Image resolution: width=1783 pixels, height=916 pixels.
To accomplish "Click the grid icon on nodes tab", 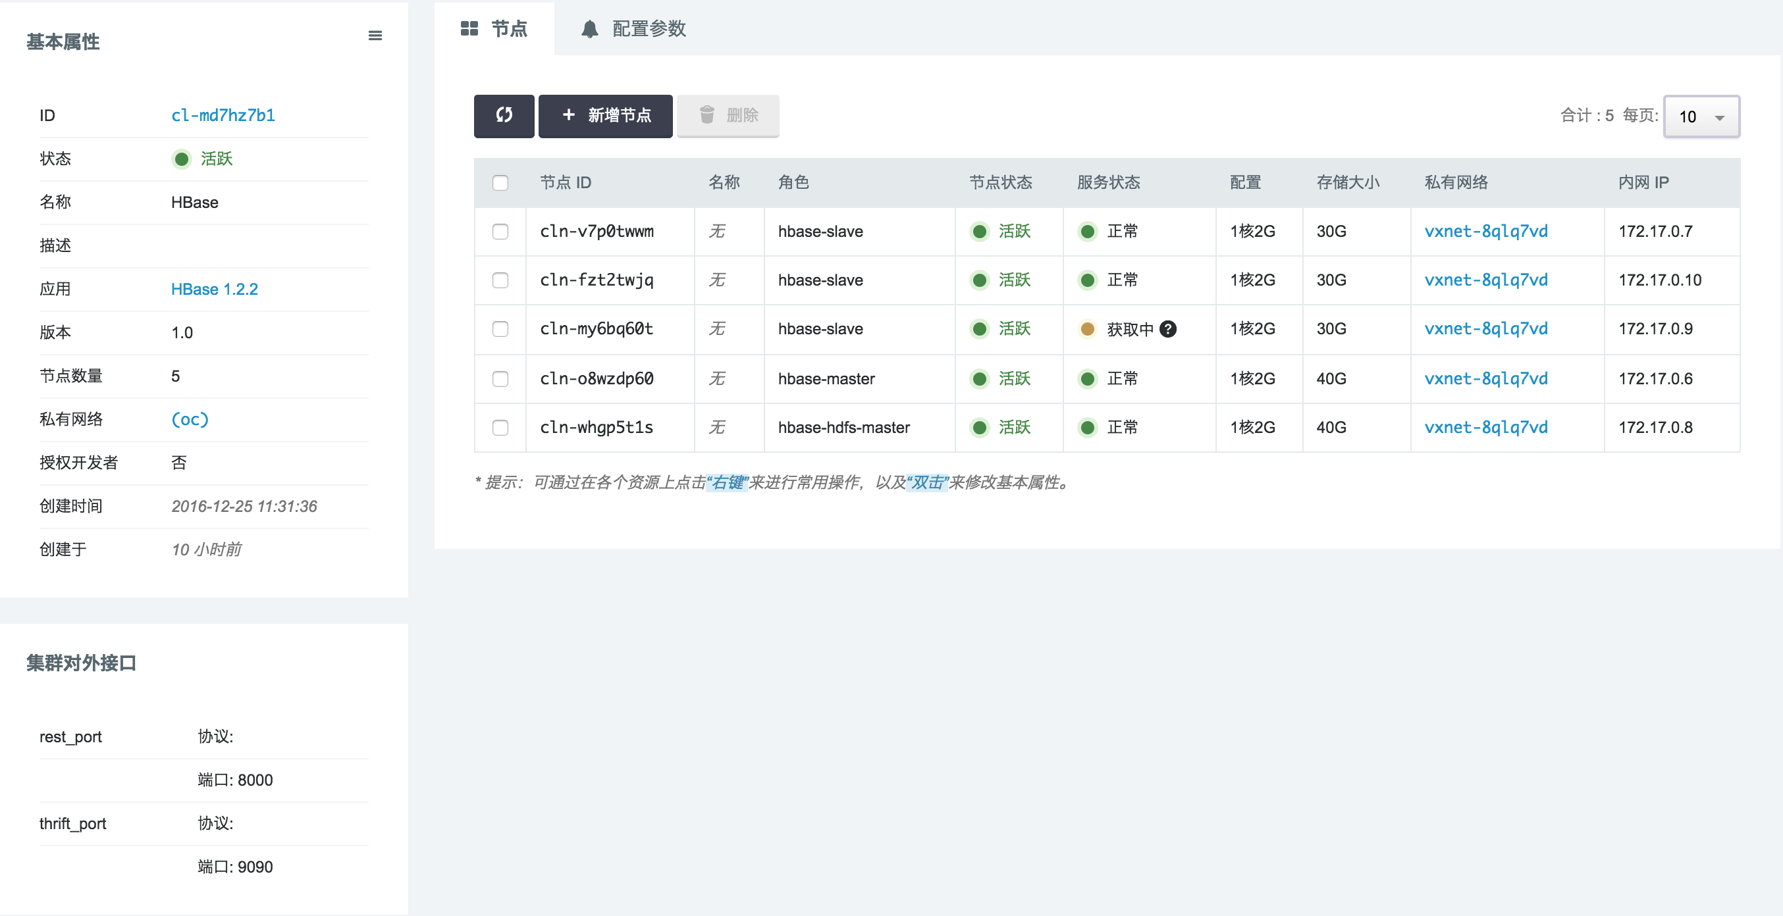I will [469, 29].
